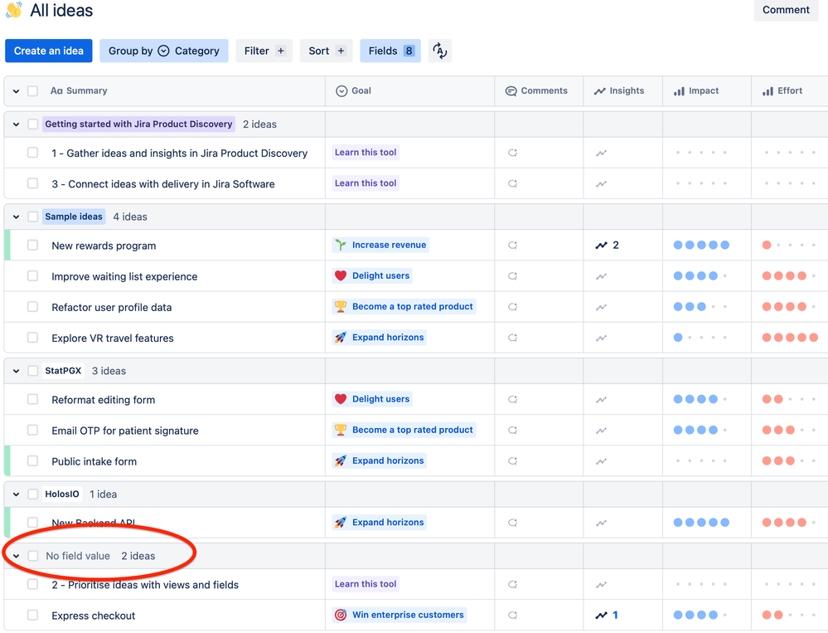Image resolution: width=828 pixels, height=633 pixels.
Task: Click the Comment button at top right
Action: tap(786, 10)
